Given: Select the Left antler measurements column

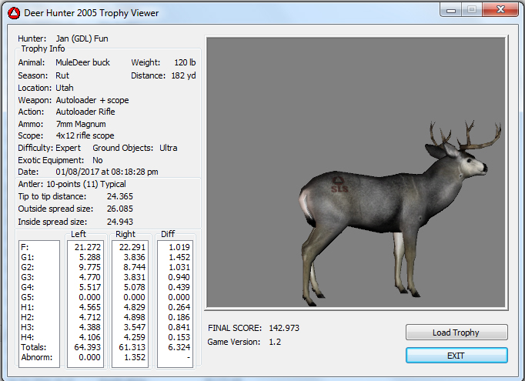Looking at the screenshot, I should (x=85, y=302).
